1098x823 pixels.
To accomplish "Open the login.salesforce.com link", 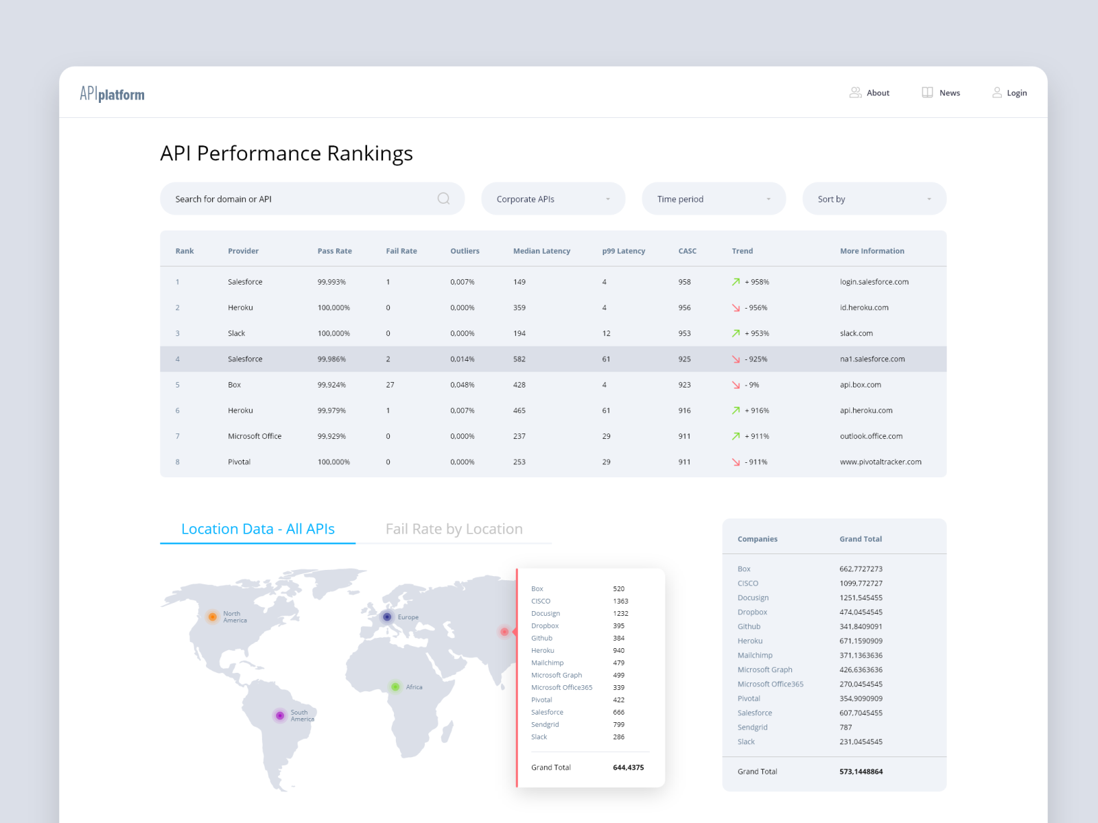I will pos(874,282).
